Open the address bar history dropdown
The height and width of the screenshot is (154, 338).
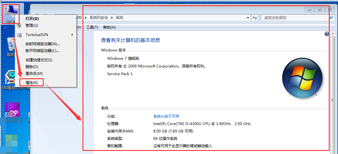tap(248, 18)
